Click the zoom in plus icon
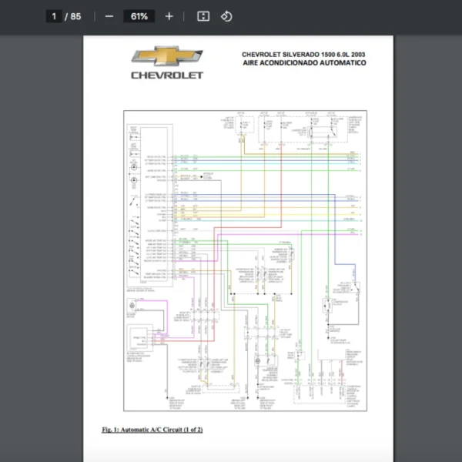 click(169, 16)
